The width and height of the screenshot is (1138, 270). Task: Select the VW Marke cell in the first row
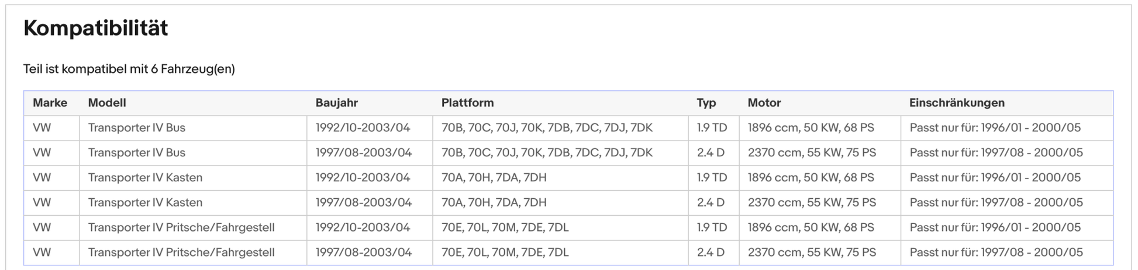click(42, 128)
